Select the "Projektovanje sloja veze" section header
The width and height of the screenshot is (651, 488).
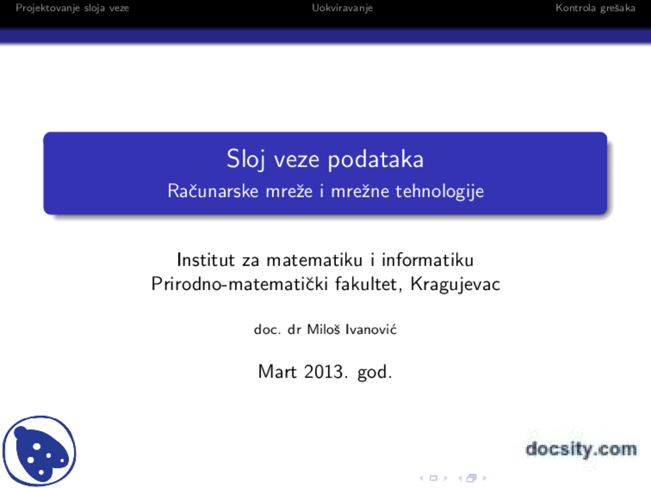click(x=72, y=8)
